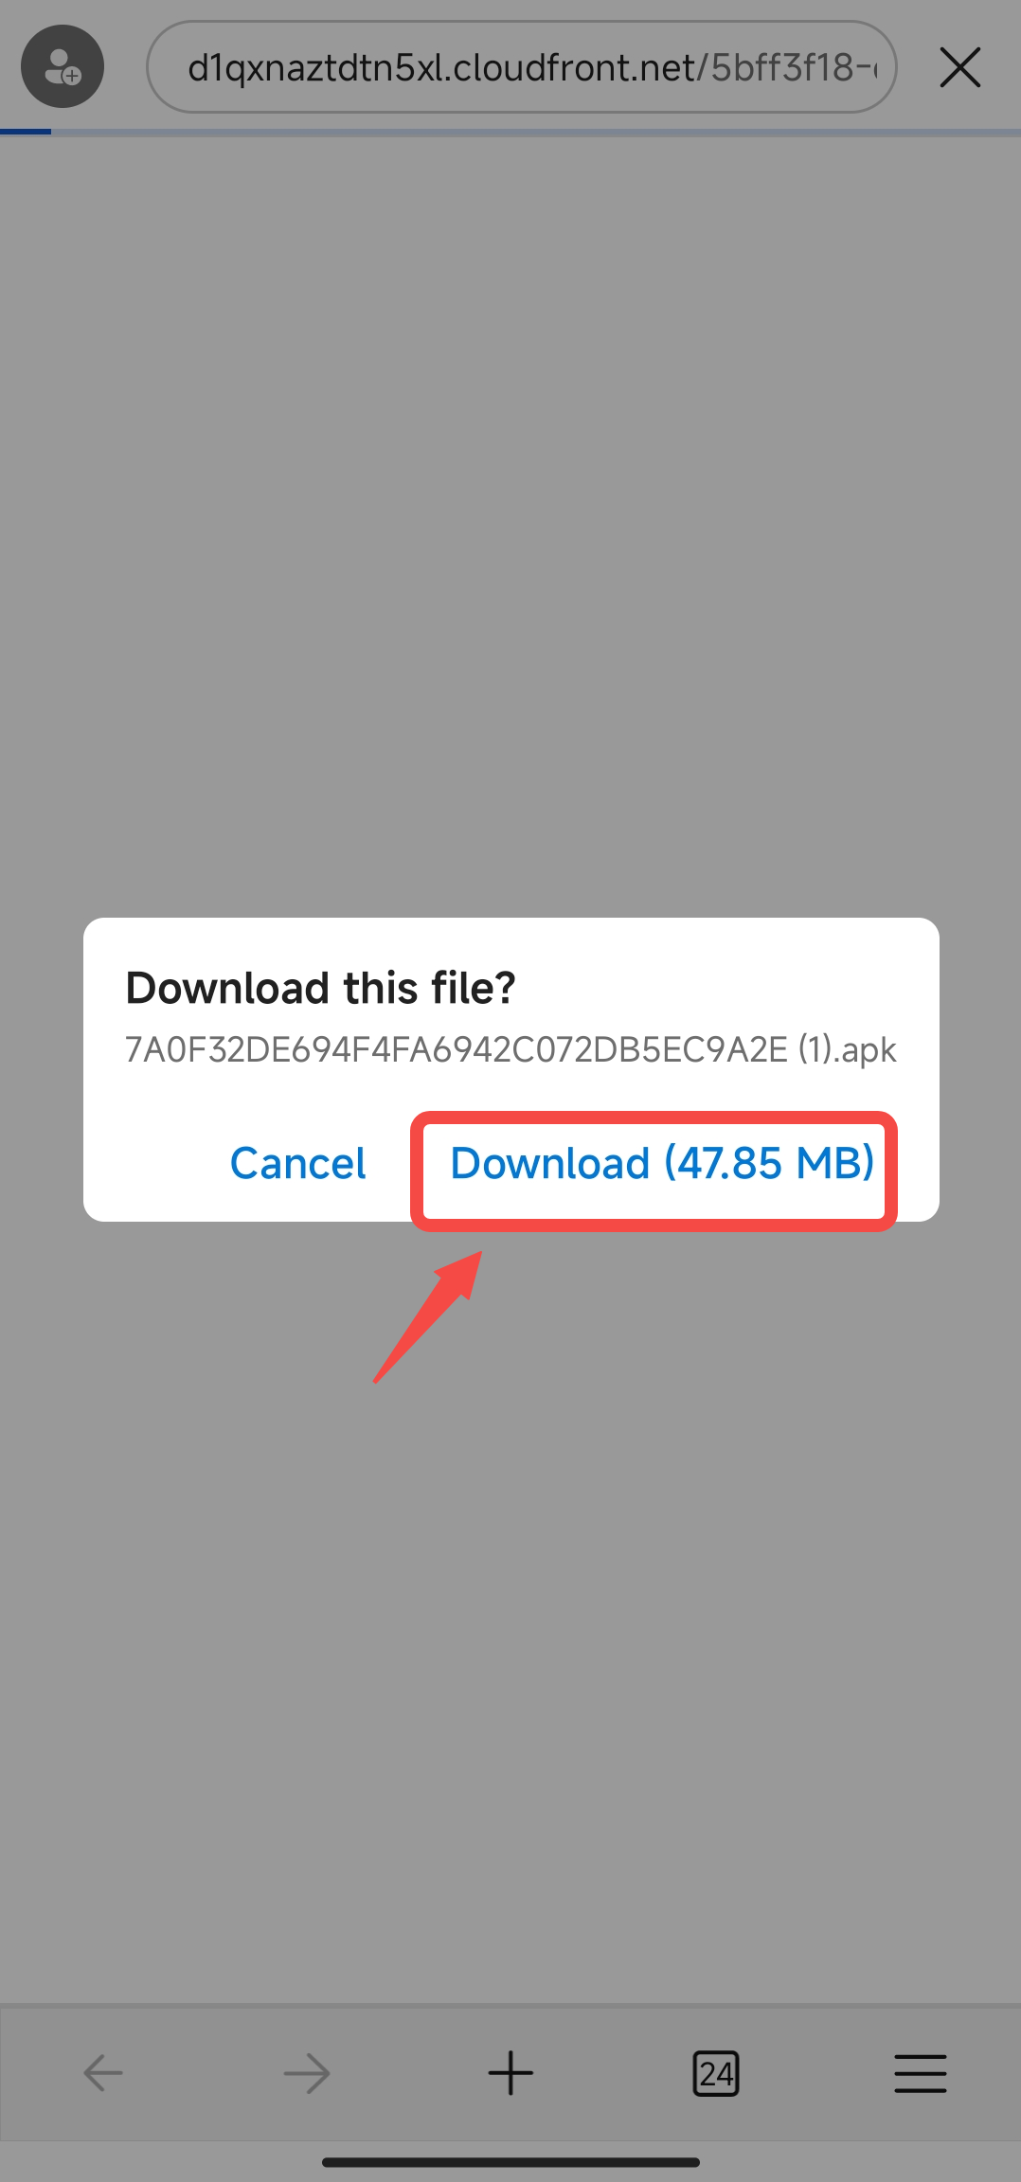Confirm Download (47.85 MB)
The image size is (1021, 2182).
pyautogui.click(x=662, y=1163)
